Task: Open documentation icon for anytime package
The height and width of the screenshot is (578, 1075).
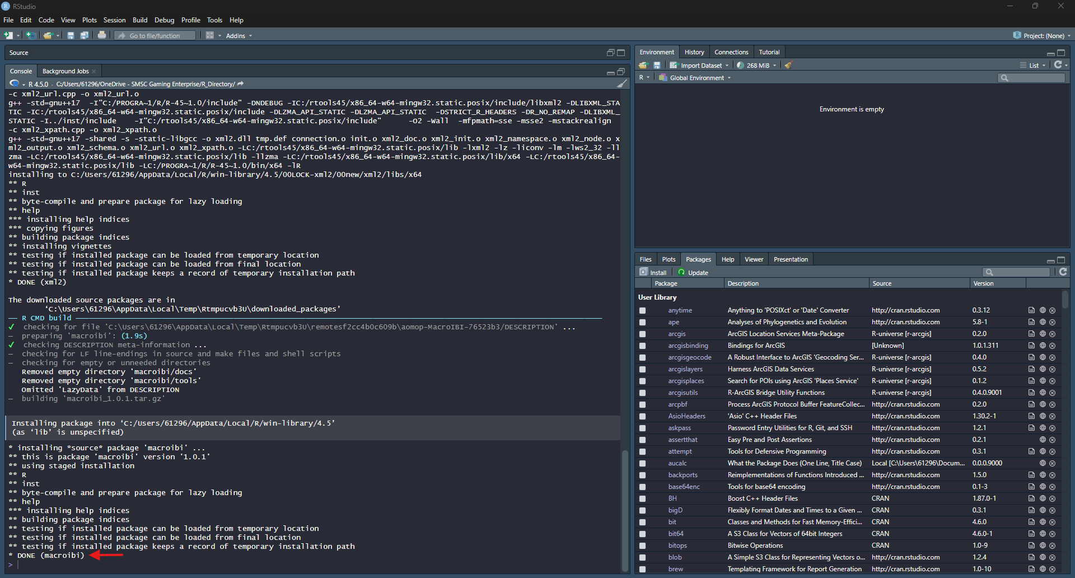Action: pyautogui.click(x=1031, y=310)
